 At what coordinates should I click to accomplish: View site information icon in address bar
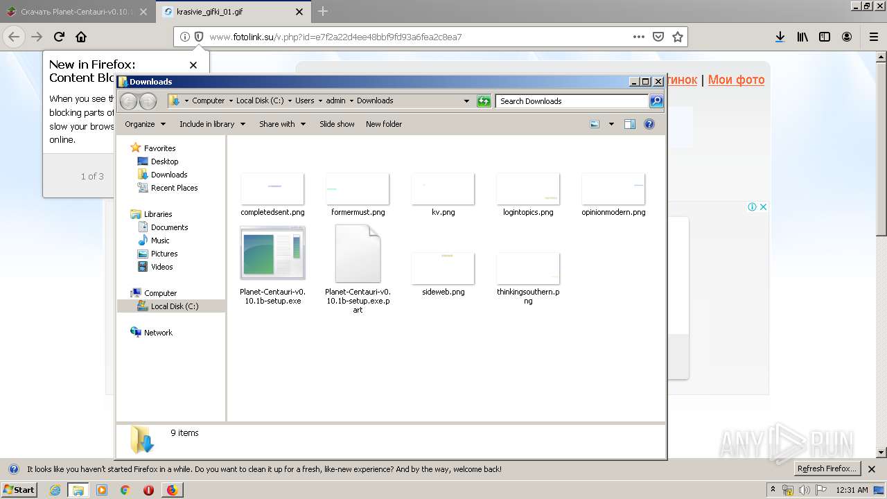[185, 37]
